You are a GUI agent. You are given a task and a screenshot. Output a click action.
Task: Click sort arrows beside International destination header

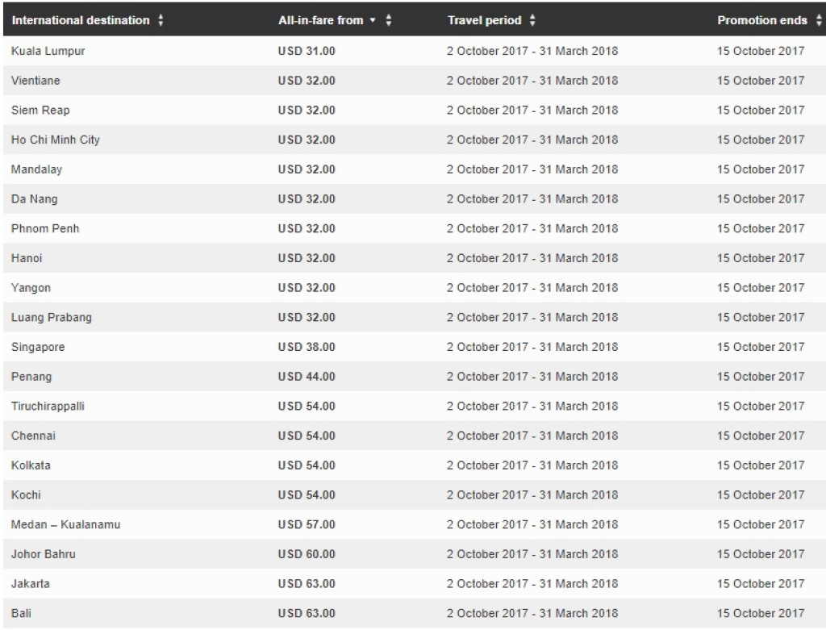(x=161, y=20)
